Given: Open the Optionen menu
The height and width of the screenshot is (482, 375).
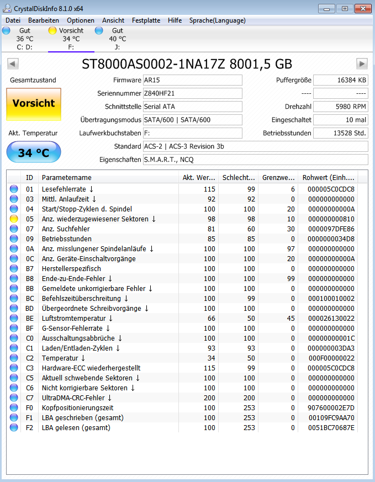Looking at the screenshot, I should (x=81, y=20).
